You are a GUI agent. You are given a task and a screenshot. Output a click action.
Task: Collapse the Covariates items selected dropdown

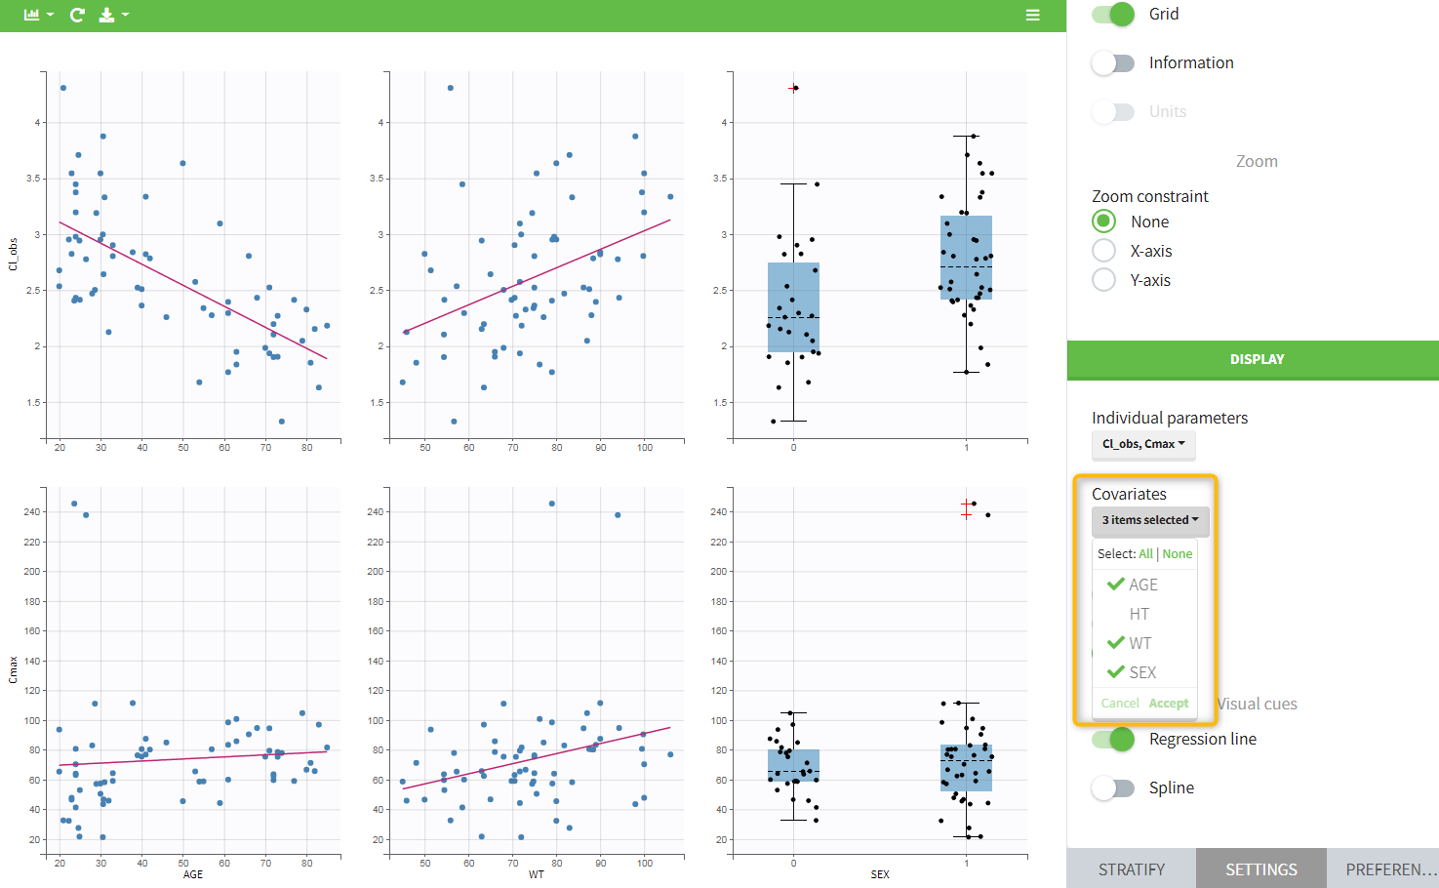coord(1150,520)
